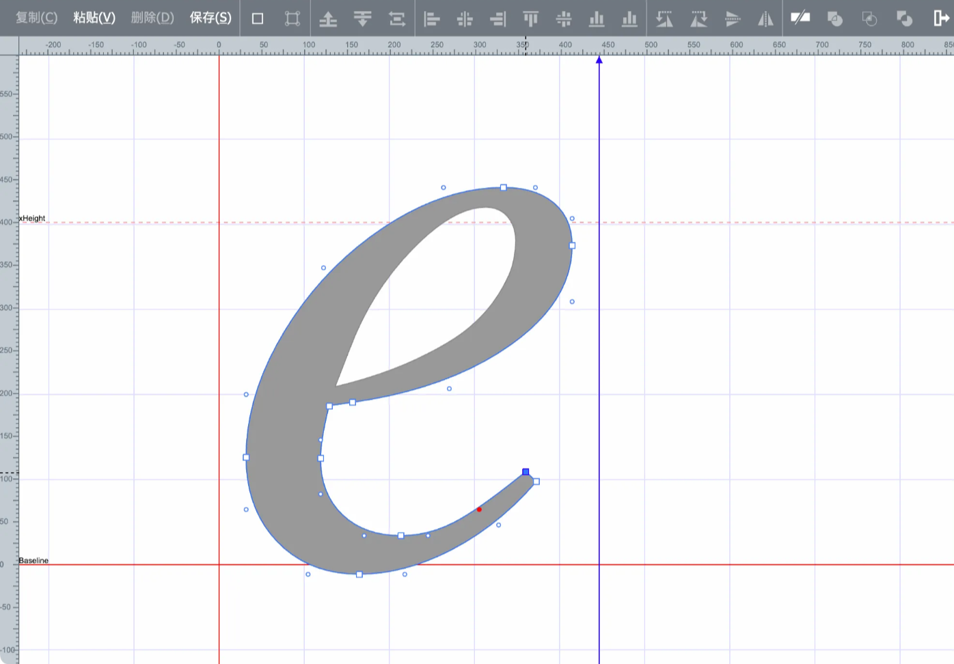Apply intersect to overlapping contours
Screen dimensions: 954x664
tap(870, 18)
